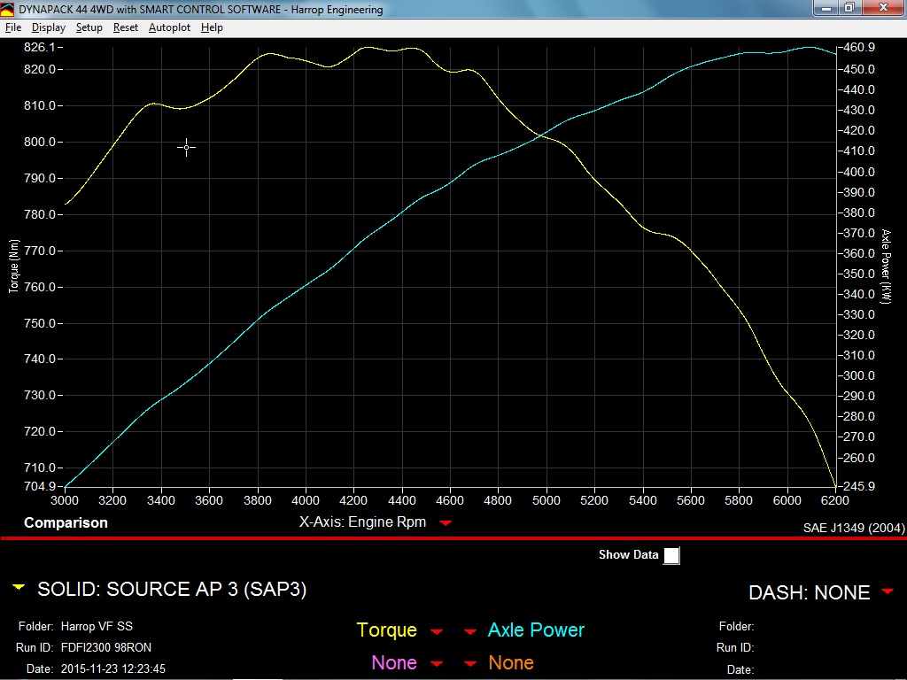
Task: Open the Axle Power channel dropdown arrow
Action: (471, 631)
